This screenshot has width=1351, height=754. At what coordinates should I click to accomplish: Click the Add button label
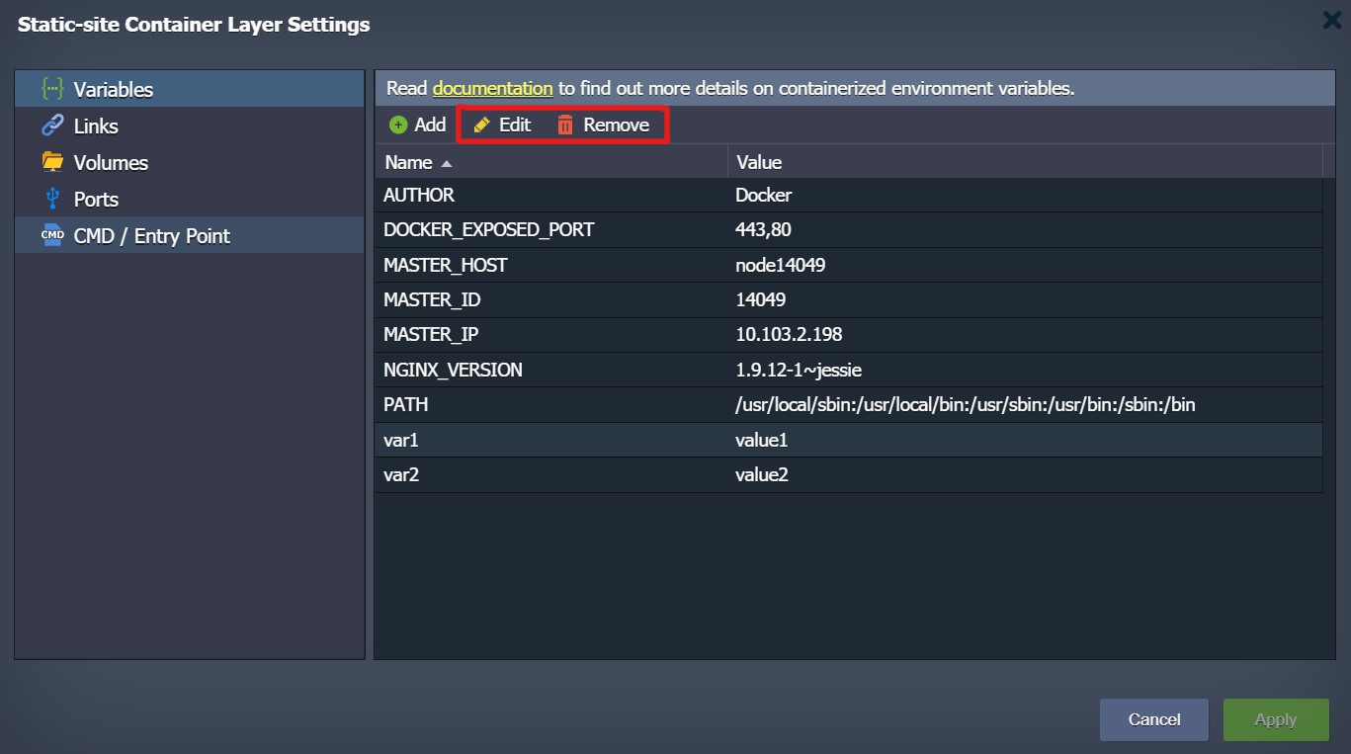430,125
